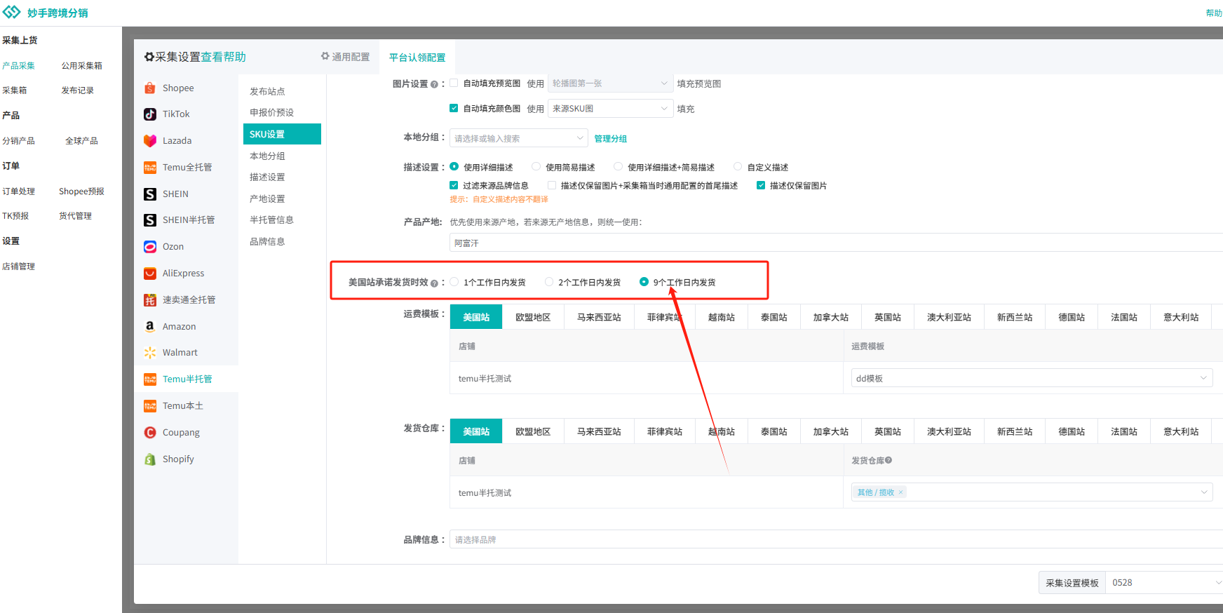
Task: Click the Temu全托管 icon
Action: tap(150, 167)
